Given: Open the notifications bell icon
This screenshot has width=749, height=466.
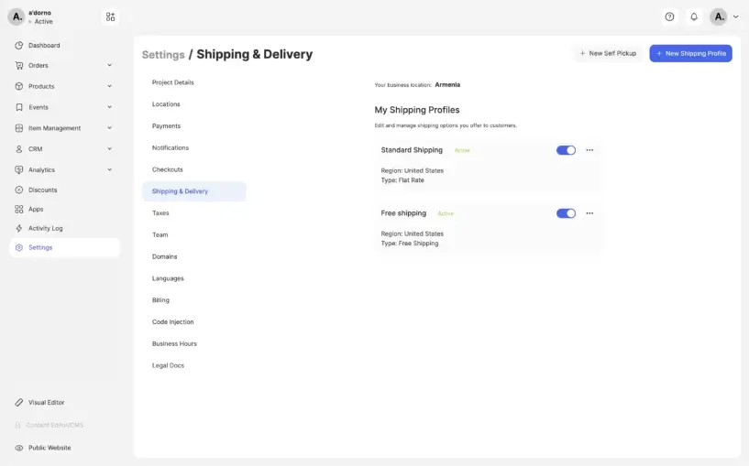Looking at the screenshot, I should pyautogui.click(x=694, y=16).
